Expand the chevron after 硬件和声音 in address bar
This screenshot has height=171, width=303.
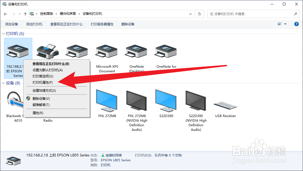(79, 14)
